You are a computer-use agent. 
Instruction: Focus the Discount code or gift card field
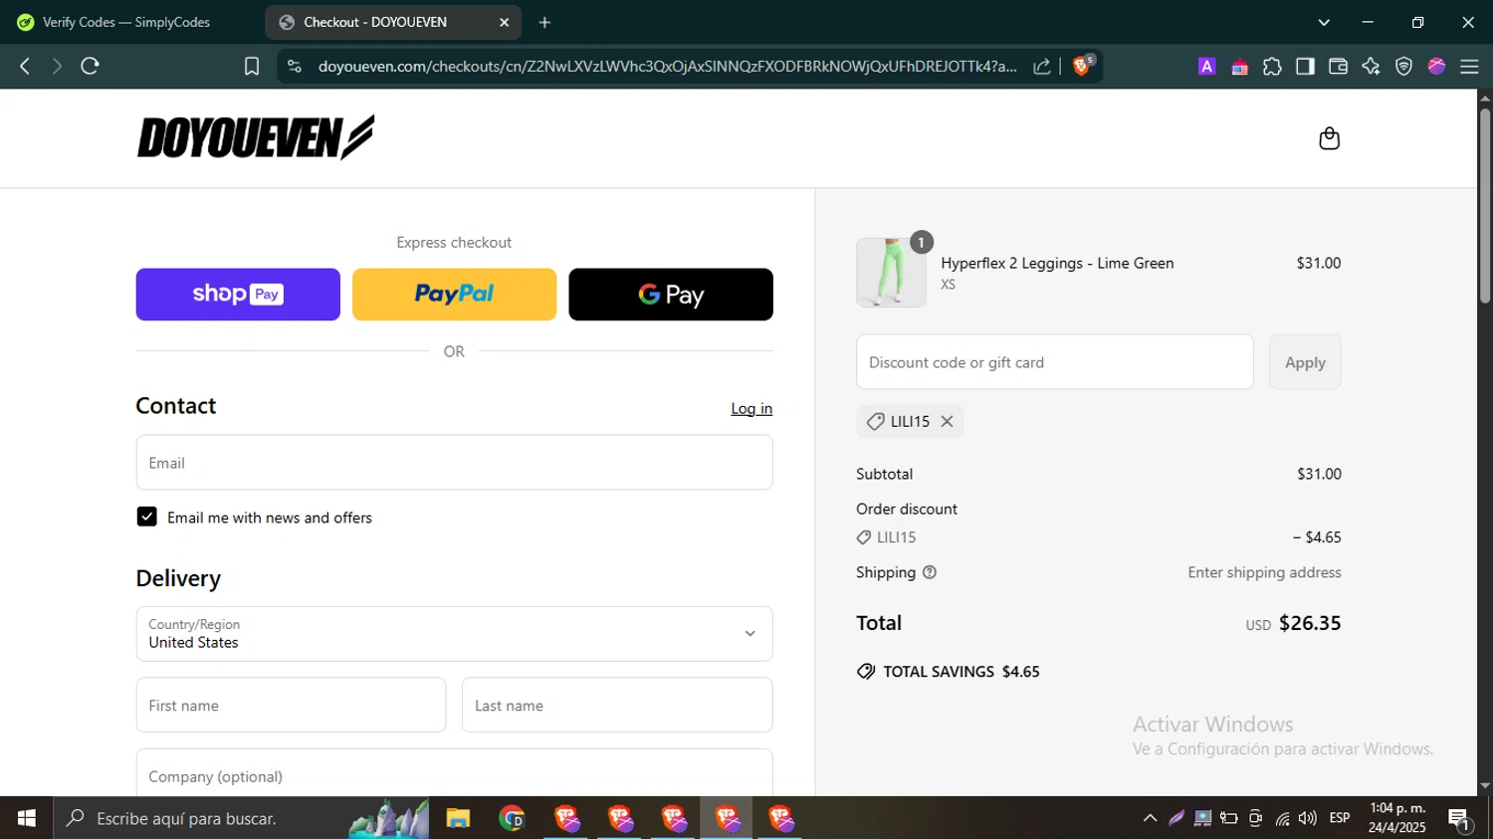pyautogui.click(x=1055, y=362)
